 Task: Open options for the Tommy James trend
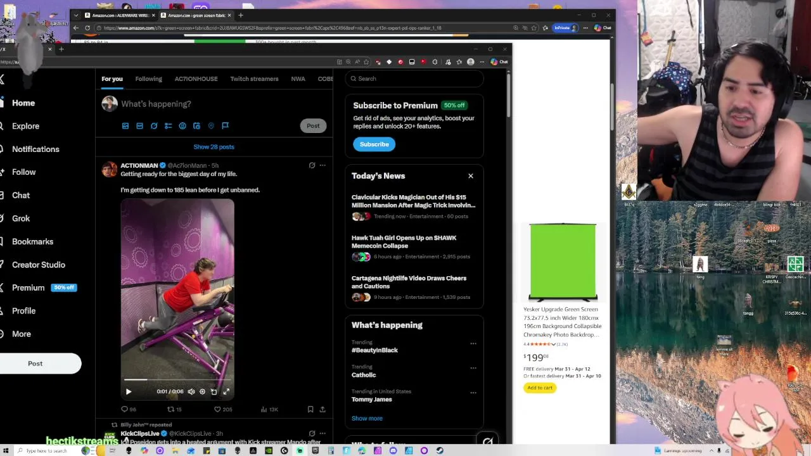(x=473, y=393)
